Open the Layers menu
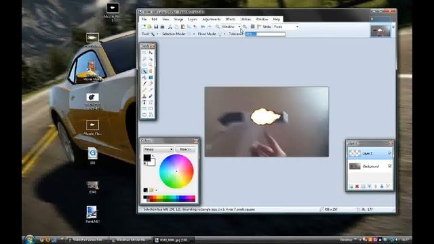Screen dimensions: 434x244 tap(193, 20)
